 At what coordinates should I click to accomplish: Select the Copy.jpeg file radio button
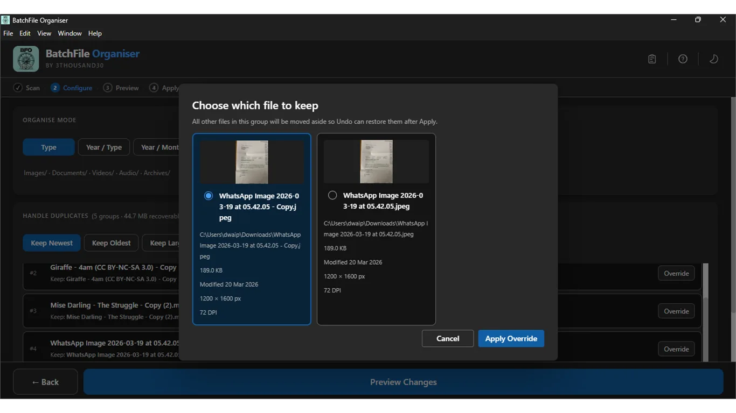point(209,196)
